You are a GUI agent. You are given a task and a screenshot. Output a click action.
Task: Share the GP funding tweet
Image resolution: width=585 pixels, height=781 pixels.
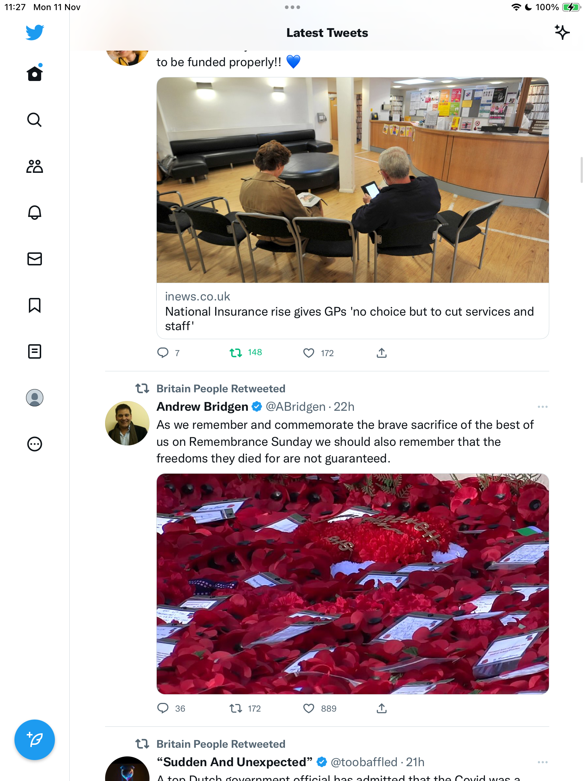tap(382, 353)
